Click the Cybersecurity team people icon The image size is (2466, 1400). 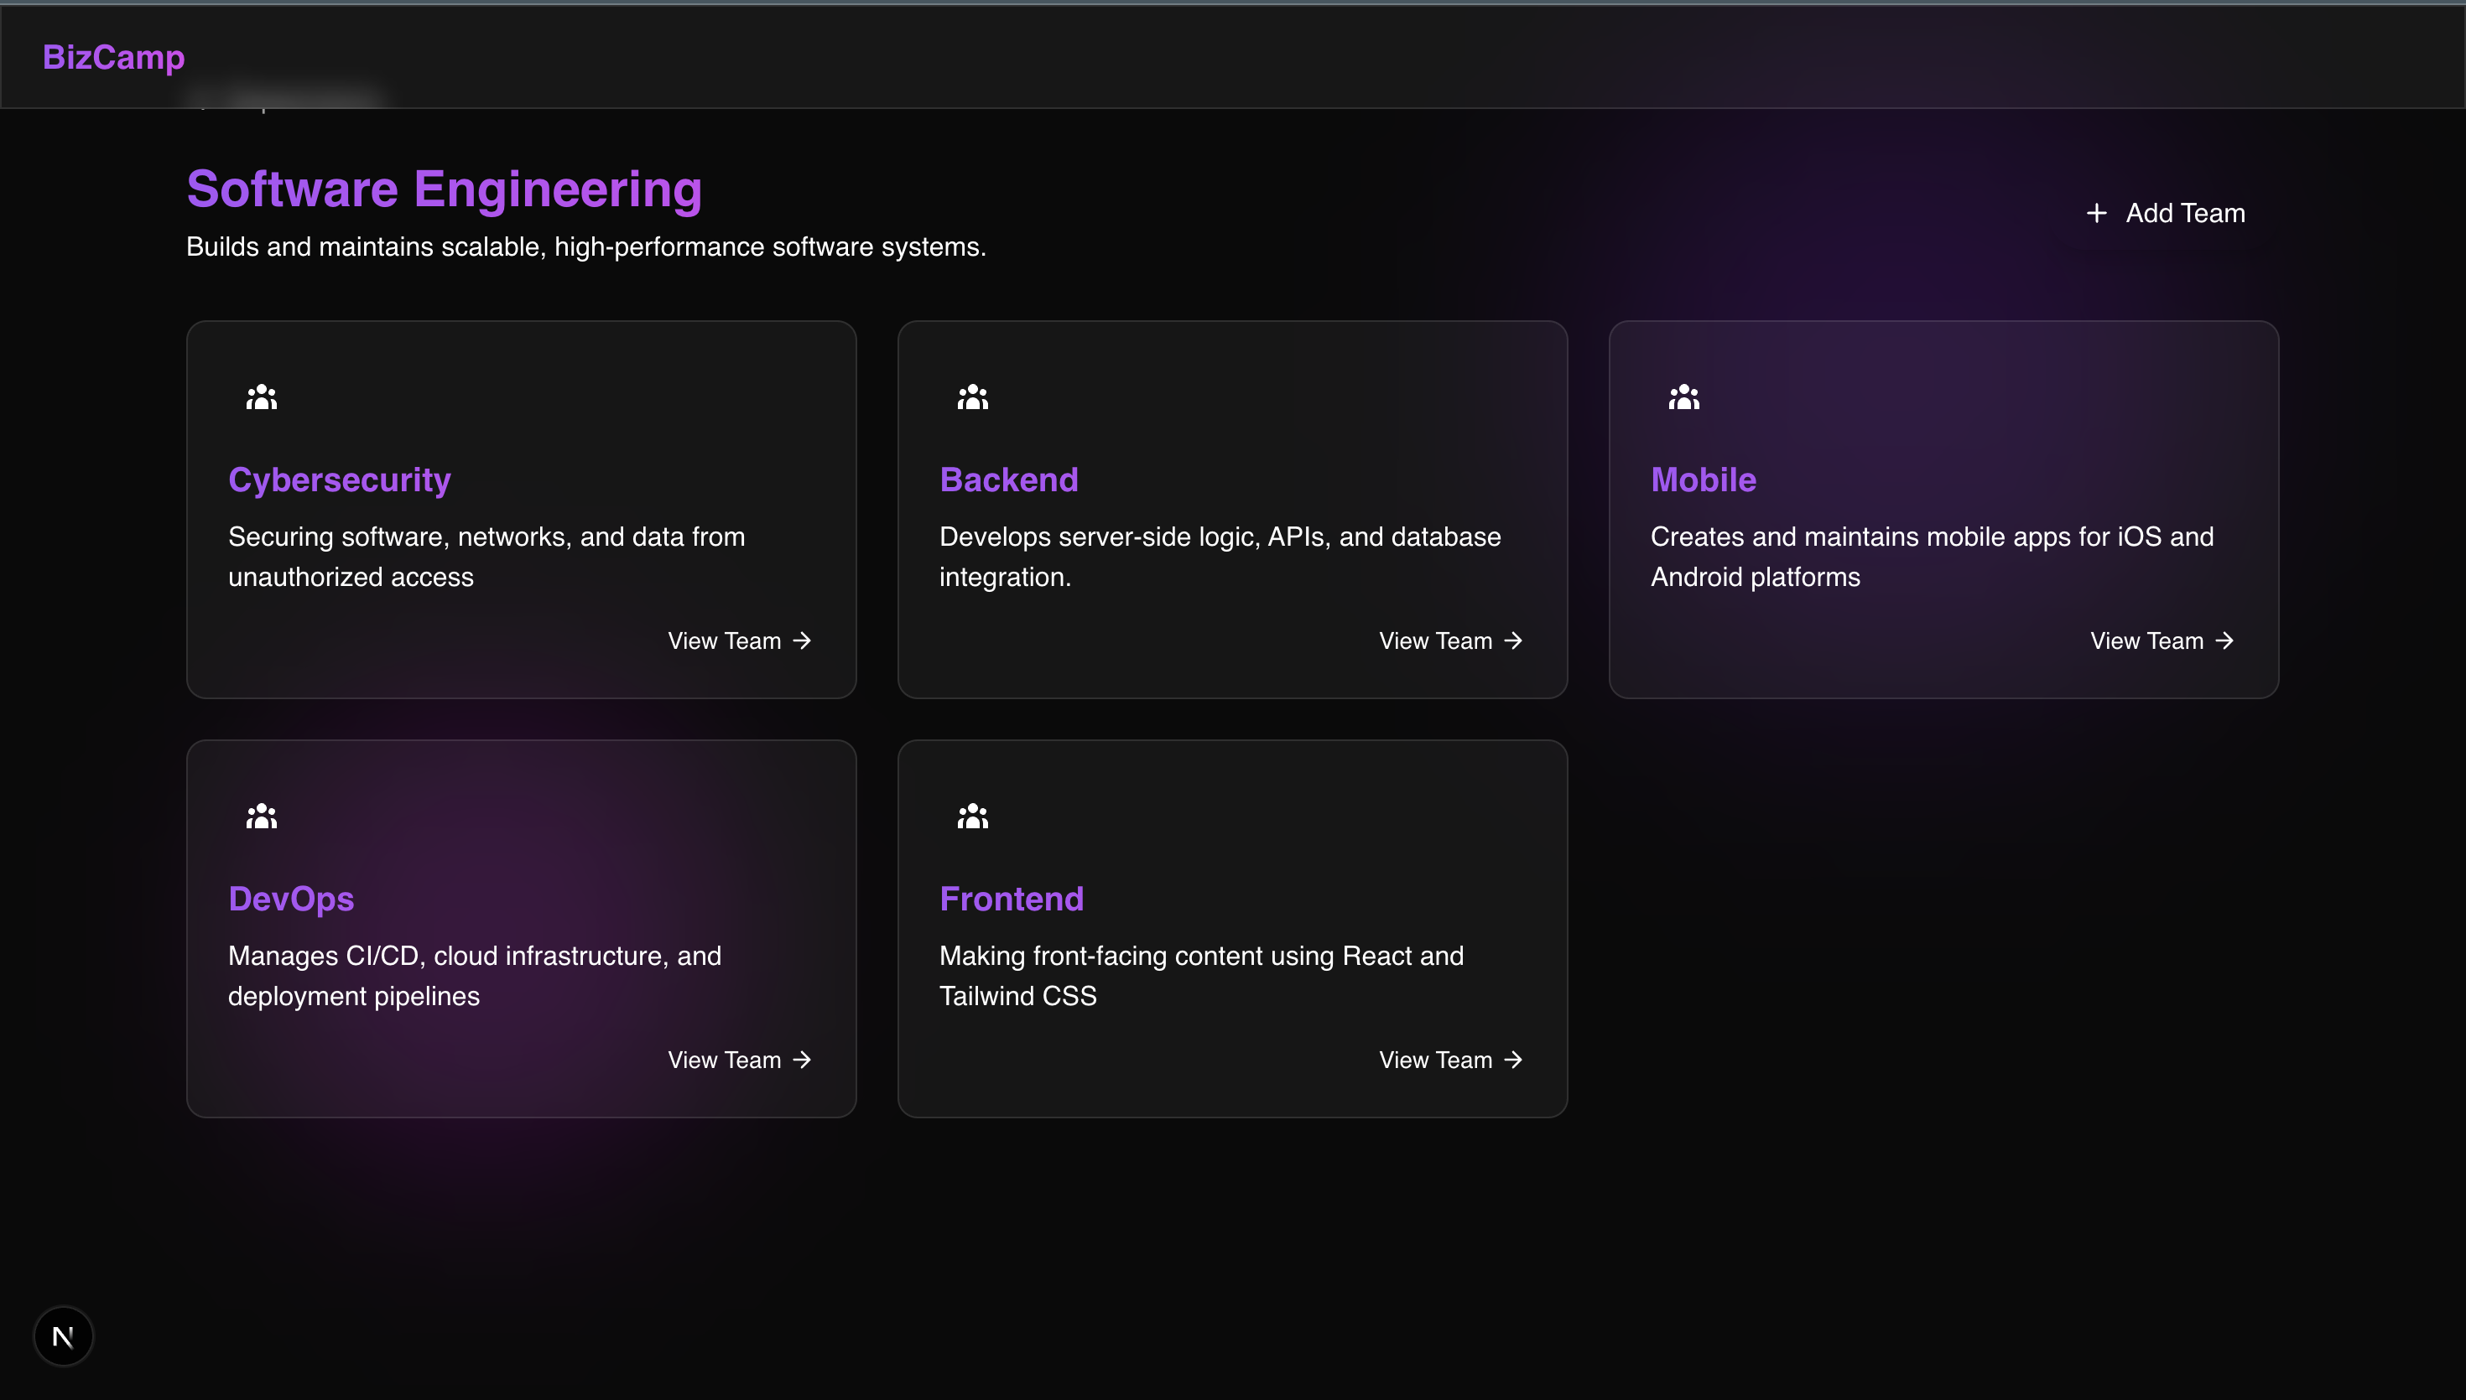[262, 397]
